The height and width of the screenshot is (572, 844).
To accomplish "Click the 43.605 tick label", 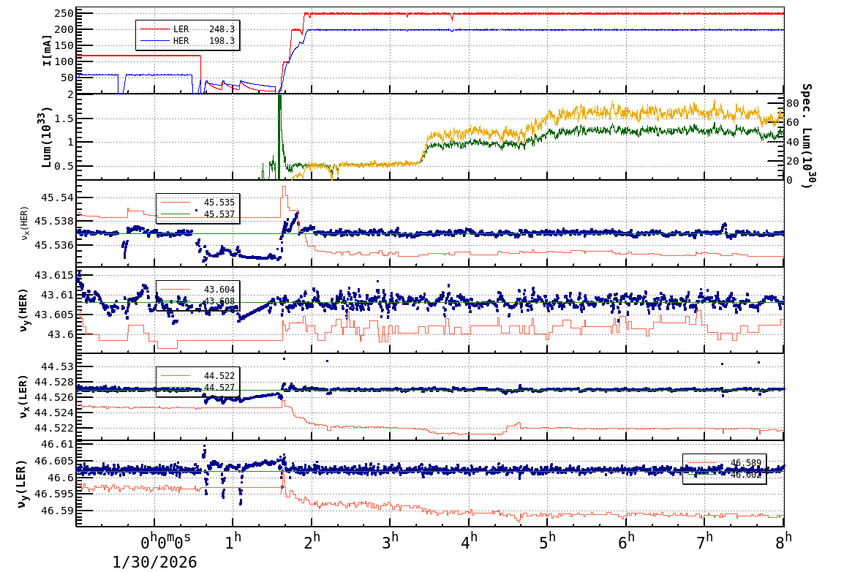I will 54,315.
